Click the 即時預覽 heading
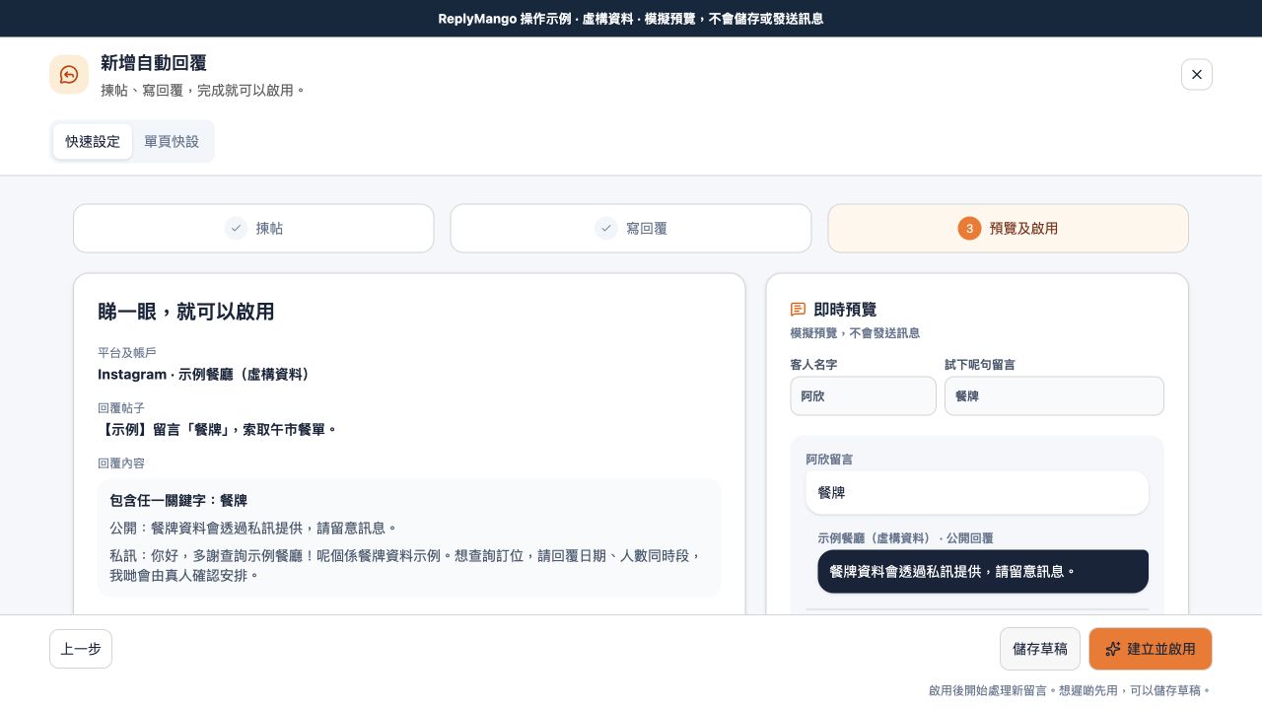Image resolution: width=1262 pixels, height=710 pixels. point(845,310)
